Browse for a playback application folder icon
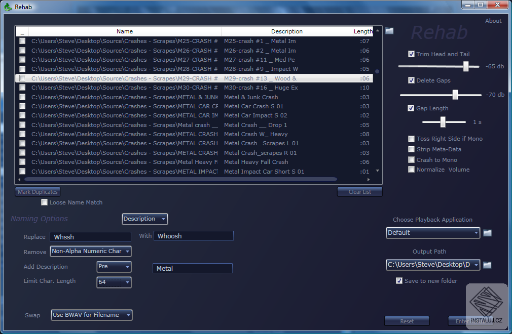Image resolution: width=512 pixels, height=334 pixels. [487, 233]
